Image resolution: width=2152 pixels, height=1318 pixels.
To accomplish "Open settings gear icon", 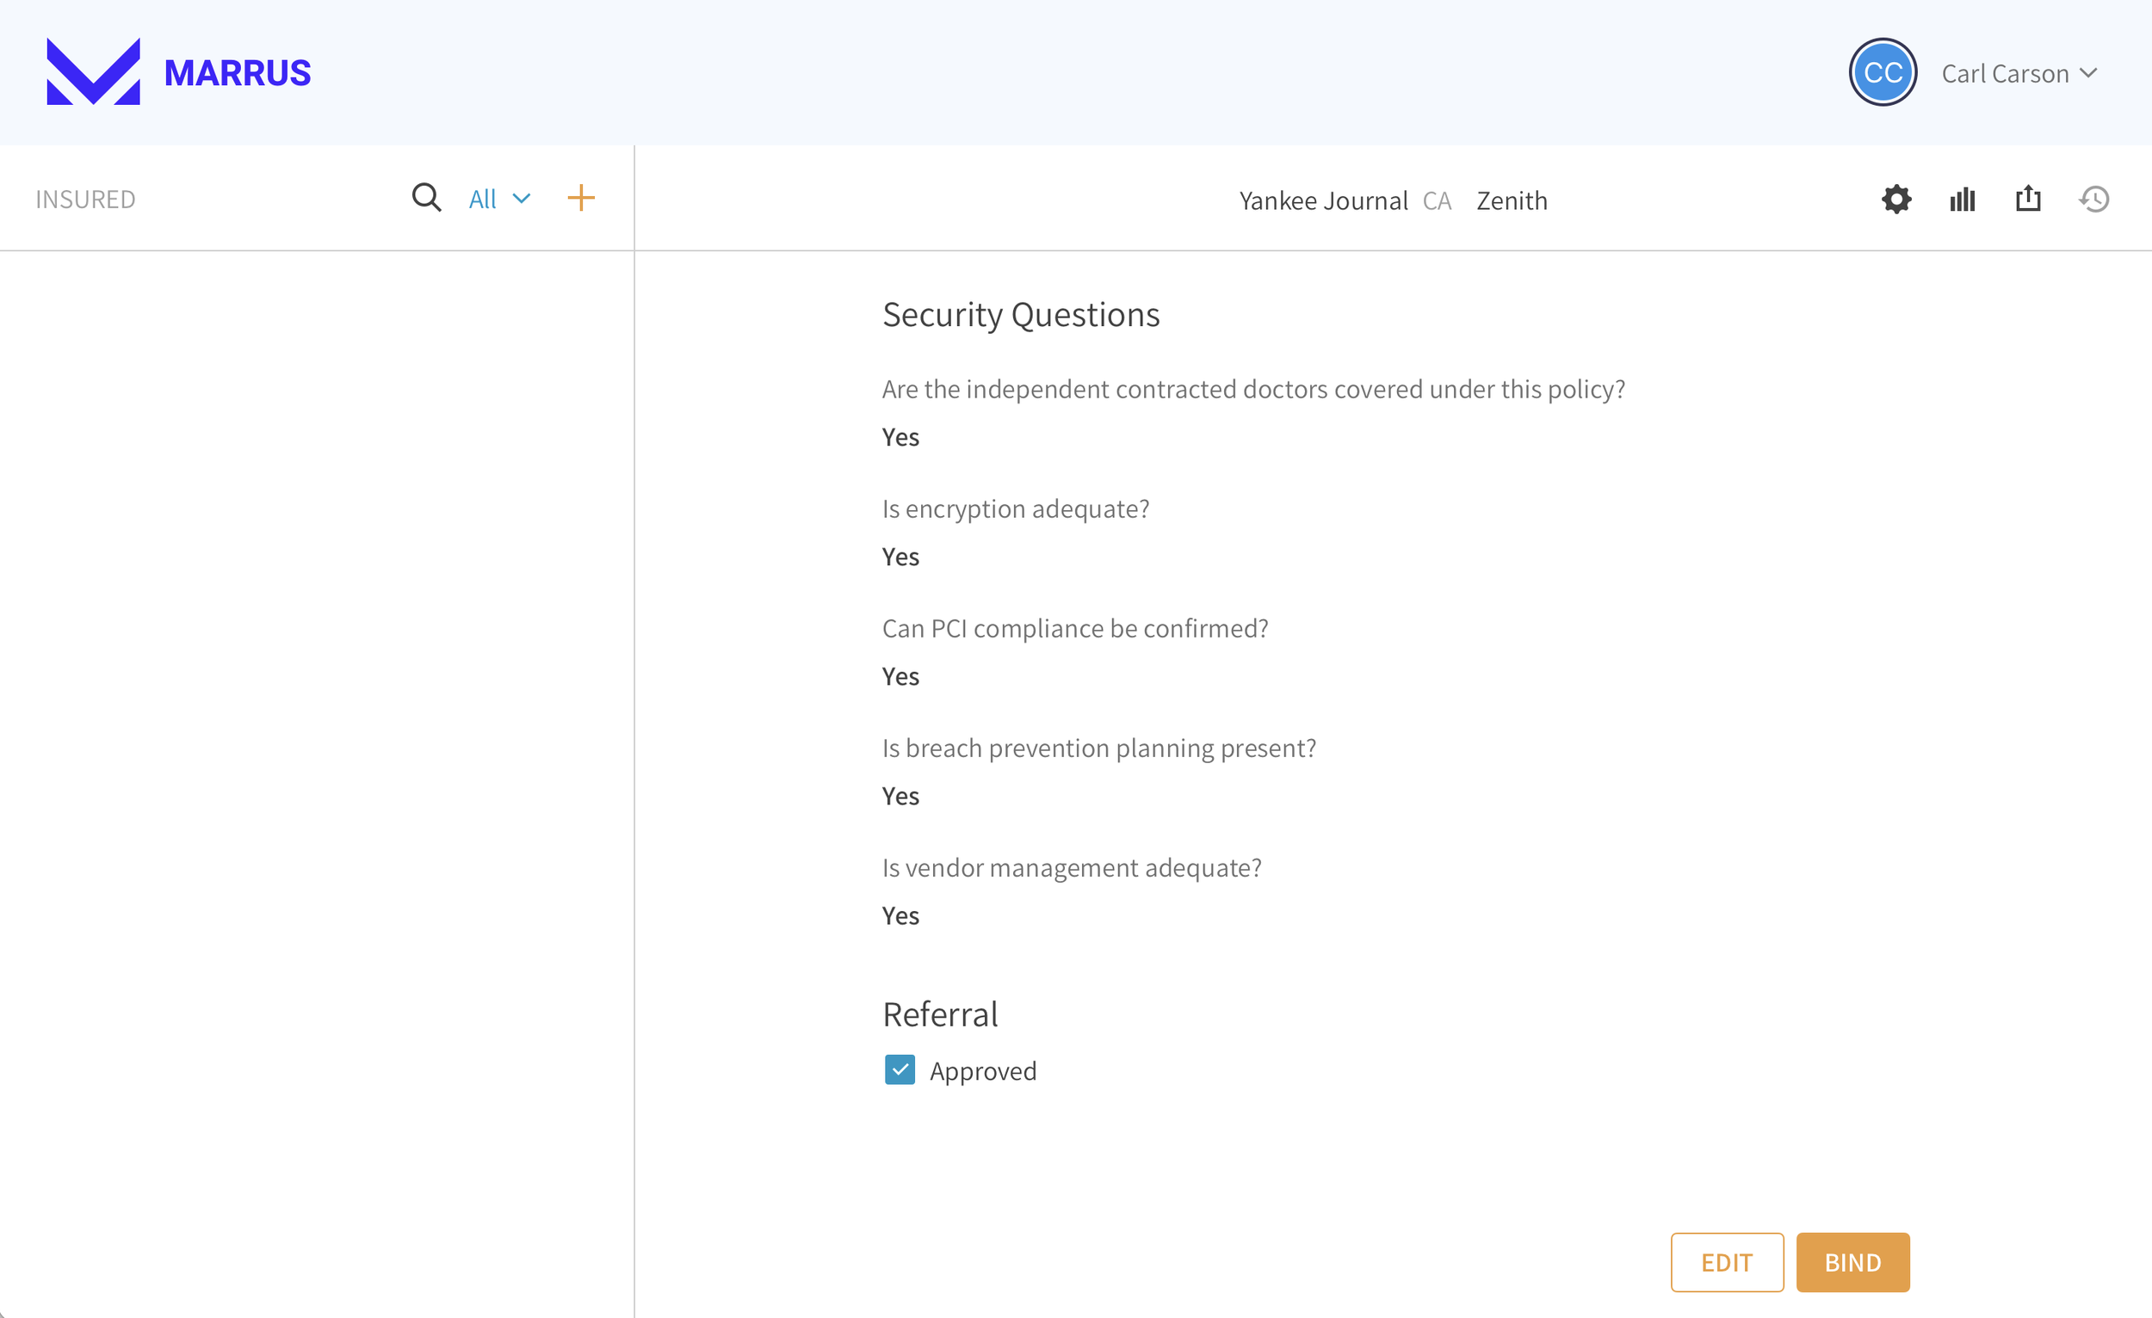I will click(1896, 200).
